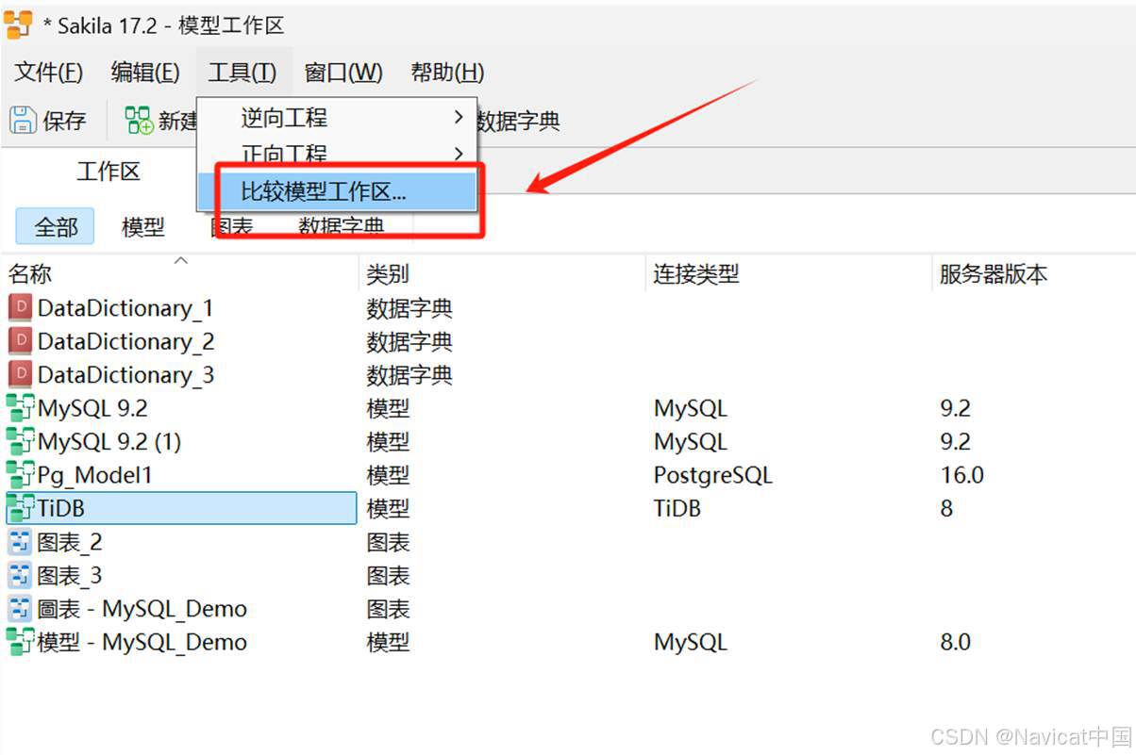Select the 图表_2 row name

tap(70, 542)
